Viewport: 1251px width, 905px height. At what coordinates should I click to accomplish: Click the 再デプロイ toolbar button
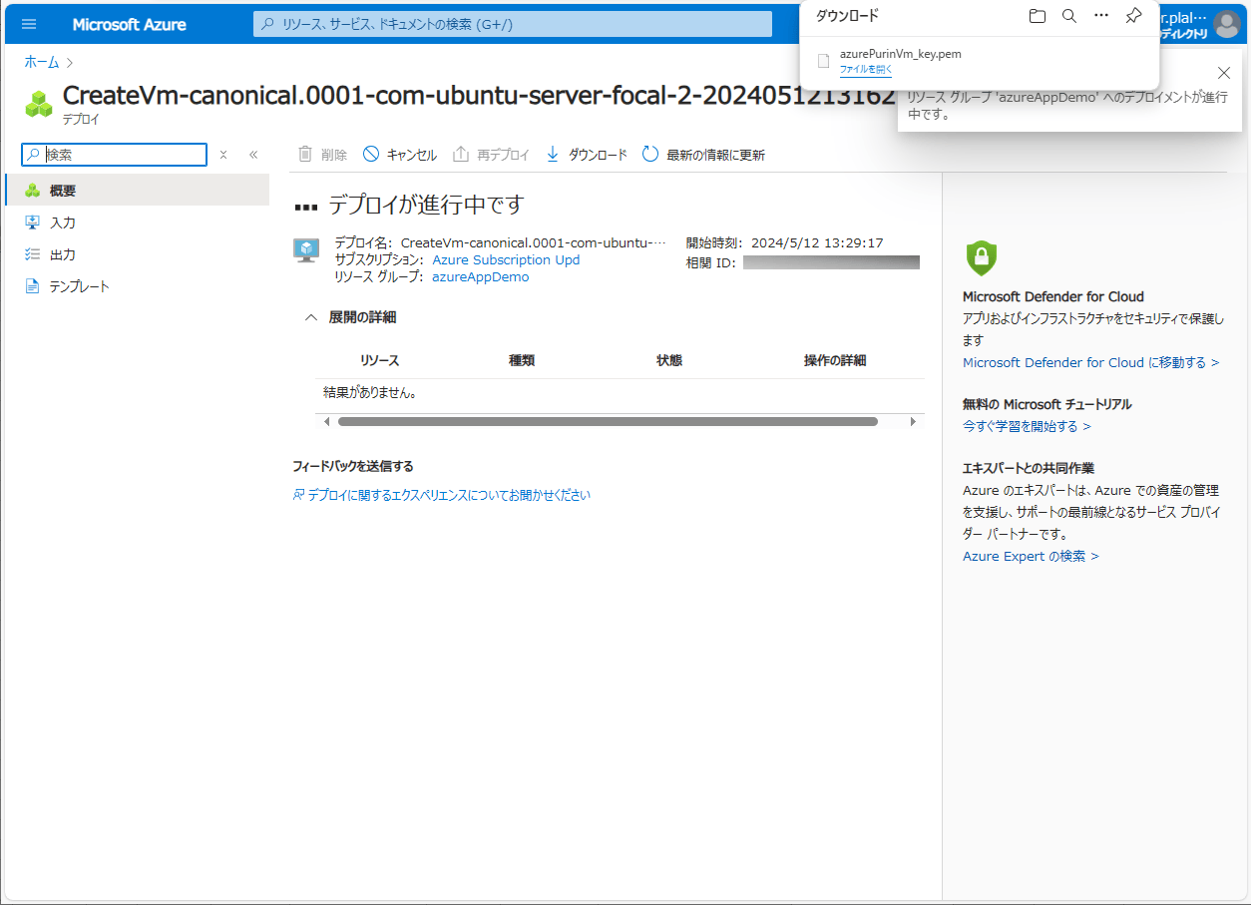pyautogui.click(x=491, y=155)
